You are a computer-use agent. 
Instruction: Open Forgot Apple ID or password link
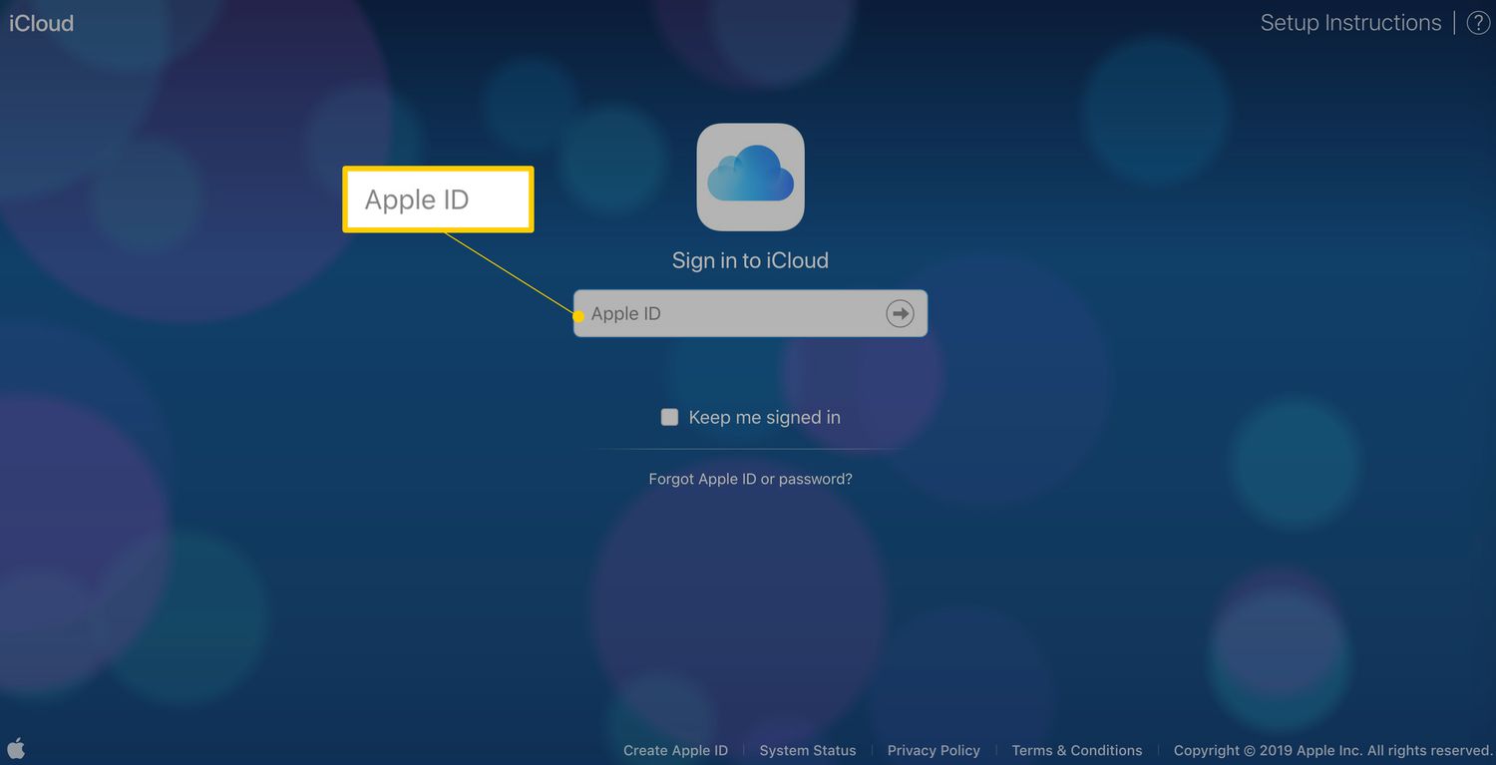[x=750, y=479]
